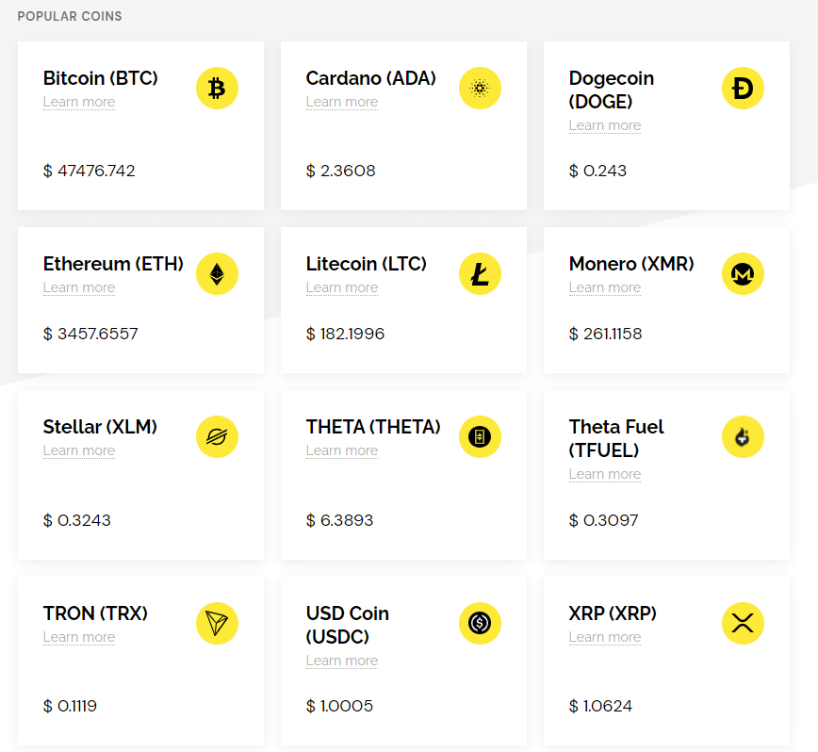This screenshot has width=818, height=752.
Task: Select the XRP X icon
Action: click(743, 623)
